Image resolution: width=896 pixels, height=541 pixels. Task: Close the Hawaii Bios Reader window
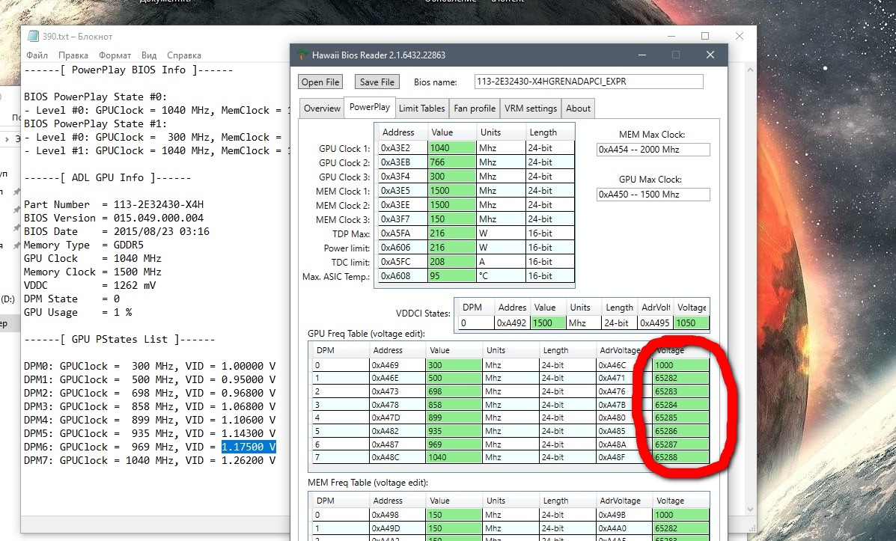click(710, 55)
